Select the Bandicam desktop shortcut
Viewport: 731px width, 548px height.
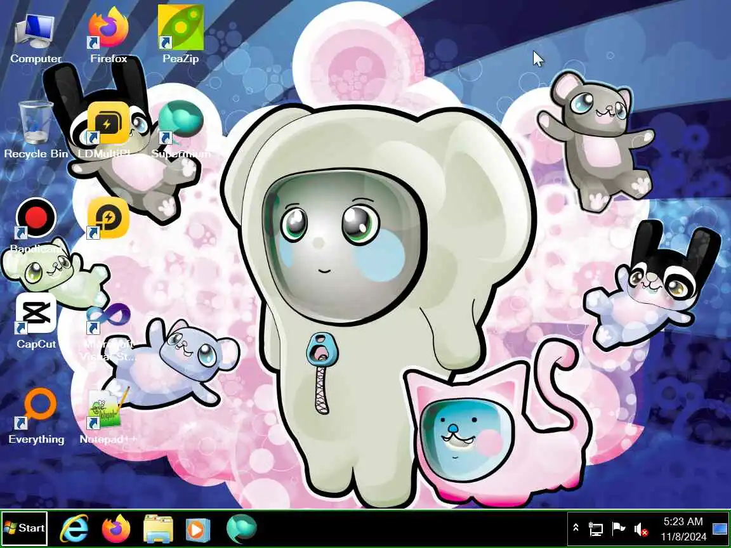point(36,225)
